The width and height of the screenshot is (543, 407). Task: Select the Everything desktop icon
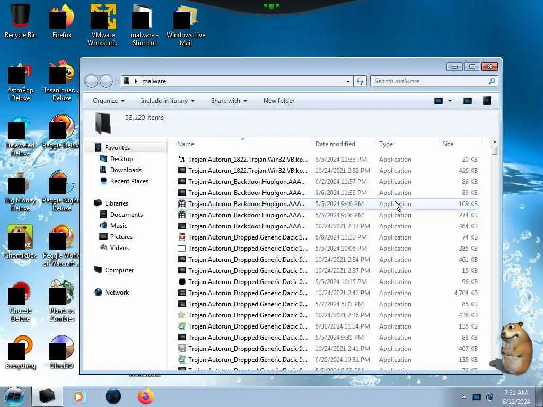[21, 352]
